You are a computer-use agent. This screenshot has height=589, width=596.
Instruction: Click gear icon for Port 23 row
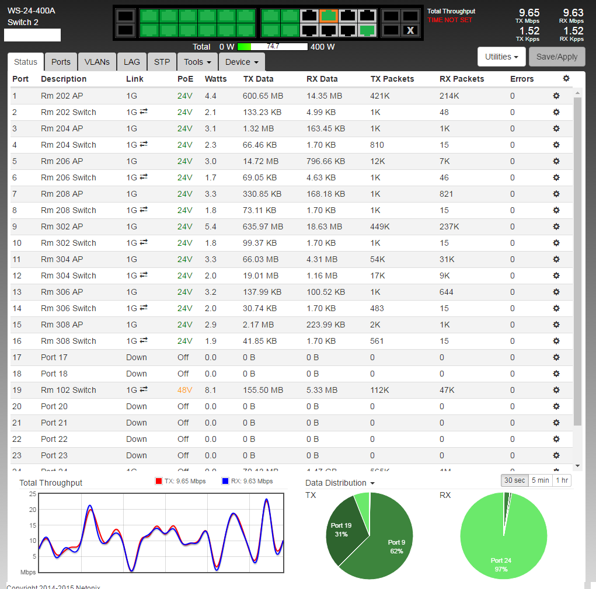coord(556,455)
